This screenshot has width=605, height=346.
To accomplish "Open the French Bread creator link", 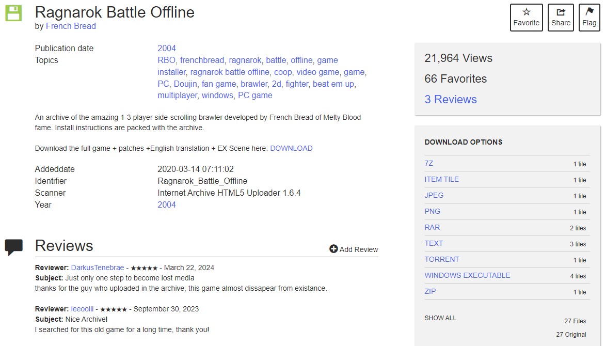I will tap(71, 26).
